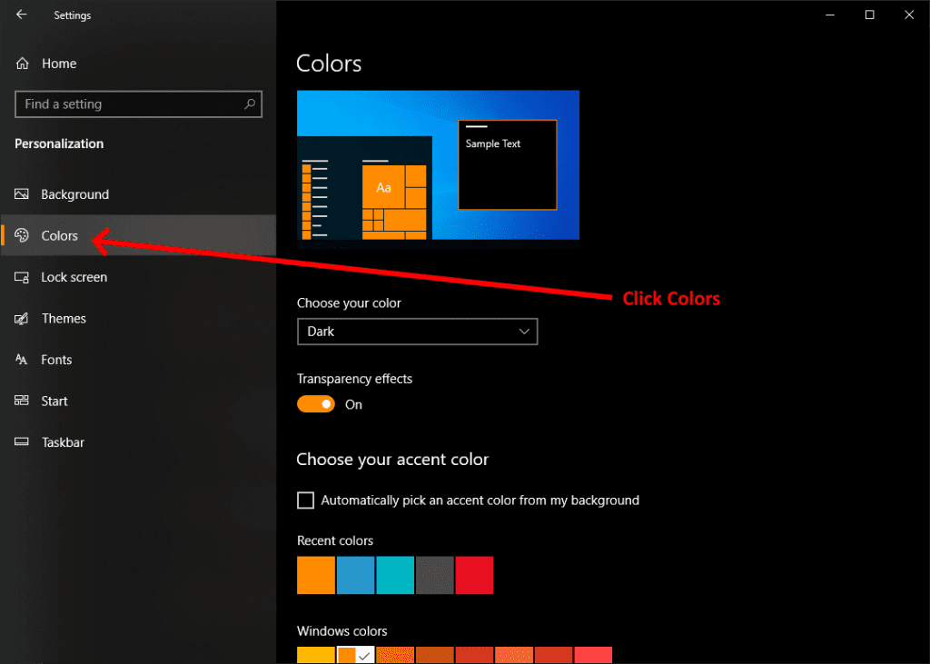930x664 pixels.
Task: Enable automatically pick an accent color
Action: pyautogui.click(x=305, y=500)
